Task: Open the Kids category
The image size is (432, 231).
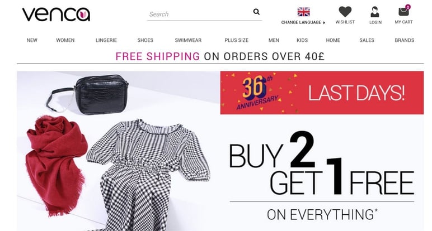Action: 302,40
